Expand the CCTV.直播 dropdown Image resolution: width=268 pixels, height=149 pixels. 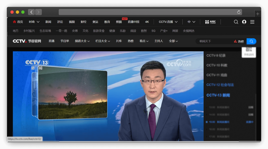(168, 22)
